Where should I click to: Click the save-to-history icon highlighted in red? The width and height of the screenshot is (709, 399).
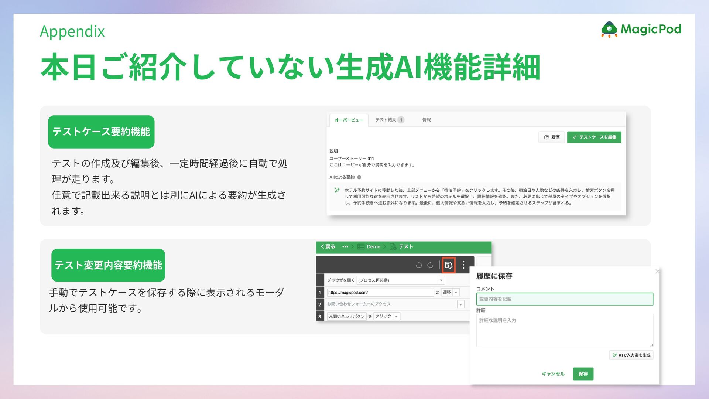coord(449,265)
